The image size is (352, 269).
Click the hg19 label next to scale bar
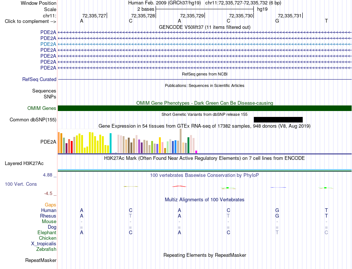tap(262, 9)
